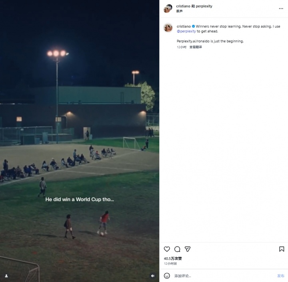
Task: Click cristiano's avatar beside the caption
Action: pyautogui.click(x=168, y=28)
